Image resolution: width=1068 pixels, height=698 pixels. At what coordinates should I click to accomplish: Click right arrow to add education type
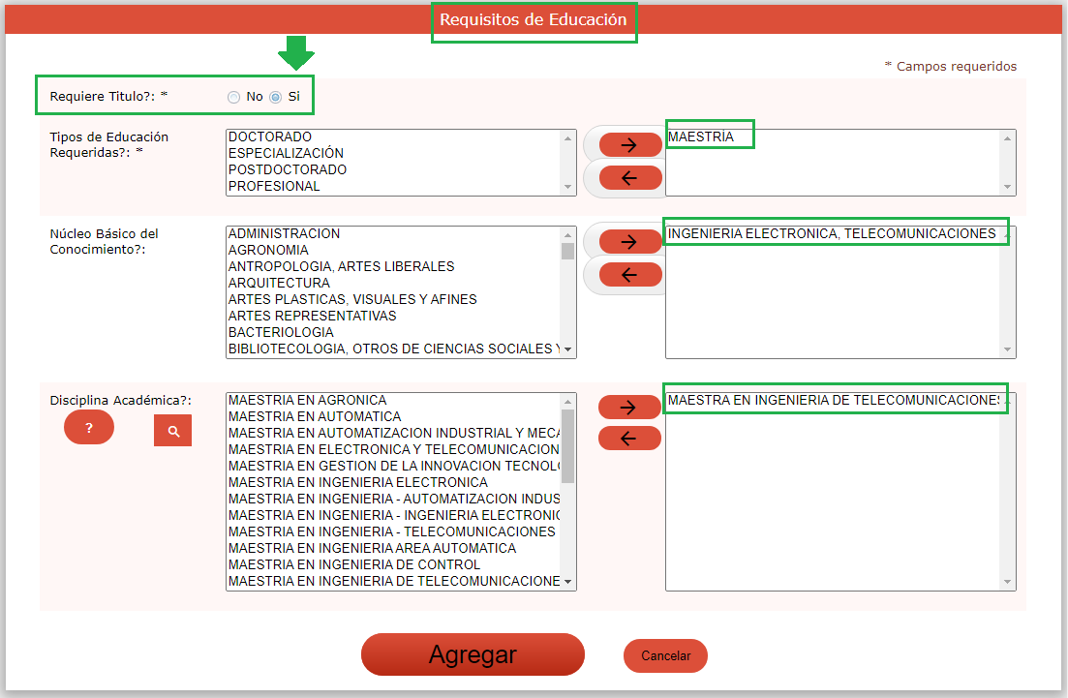click(x=629, y=145)
